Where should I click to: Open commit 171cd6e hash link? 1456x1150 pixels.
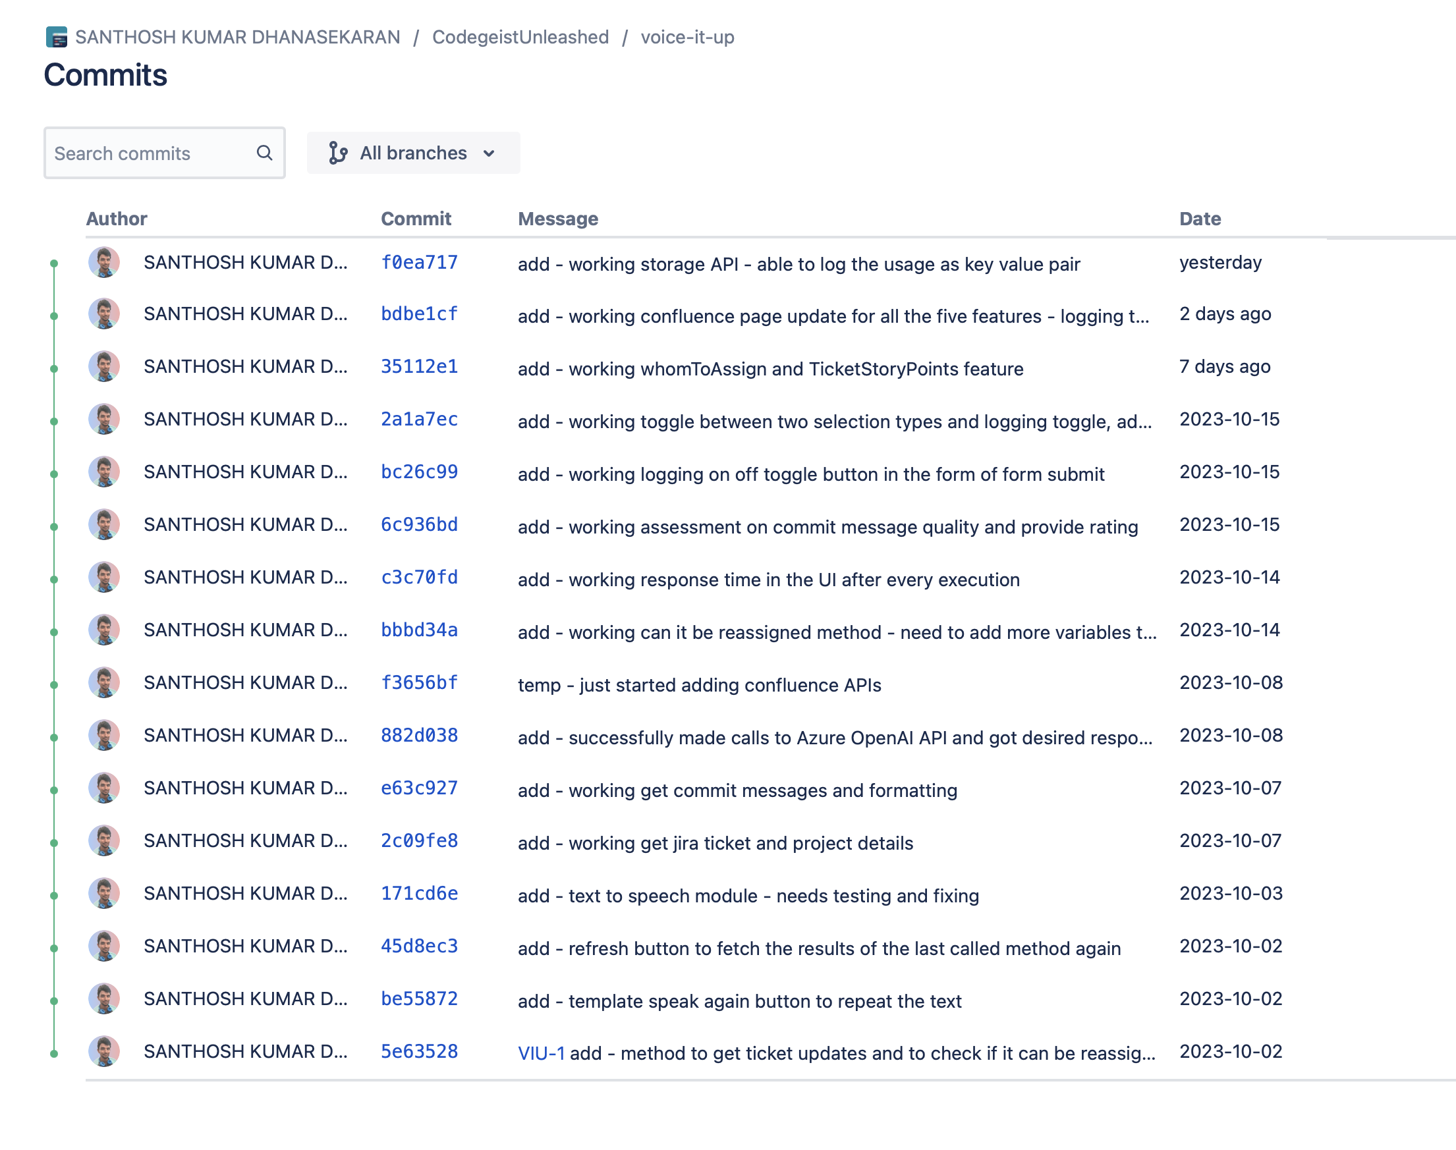coord(419,894)
